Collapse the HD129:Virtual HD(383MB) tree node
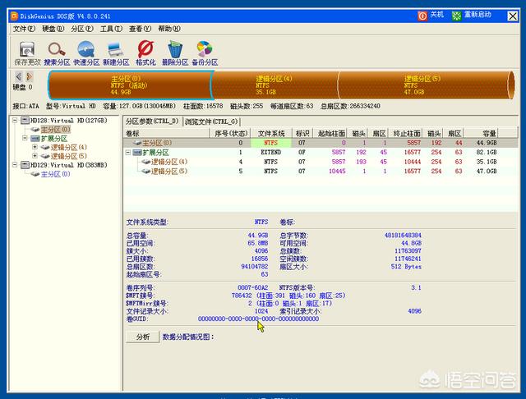 [15, 164]
